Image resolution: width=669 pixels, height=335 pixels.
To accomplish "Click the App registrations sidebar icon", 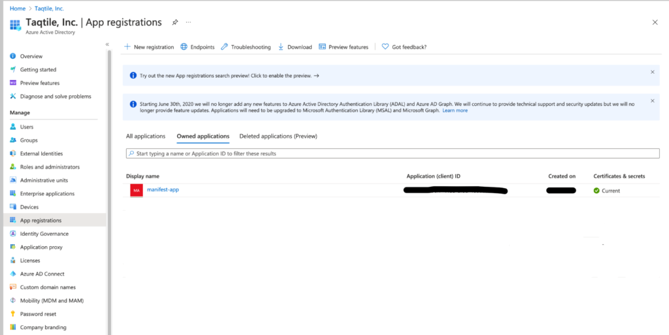I will [13, 220].
